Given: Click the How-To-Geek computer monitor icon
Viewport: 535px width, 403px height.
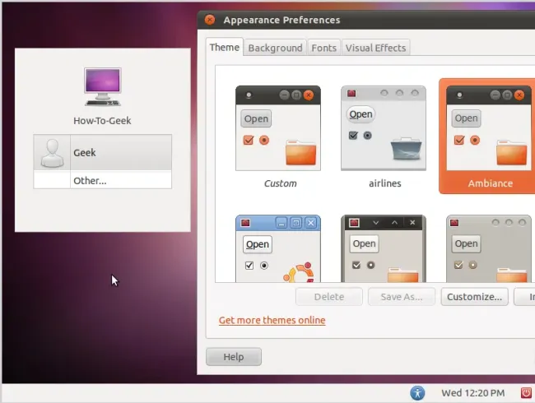Looking at the screenshot, I should (x=102, y=87).
